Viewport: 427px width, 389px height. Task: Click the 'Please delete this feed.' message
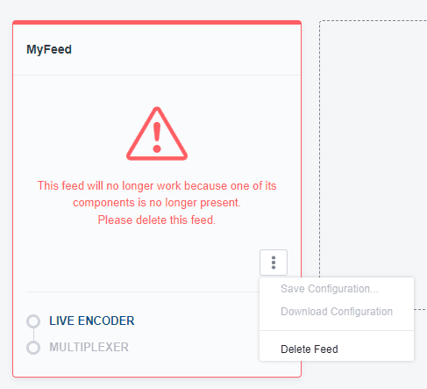pyautogui.click(x=157, y=220)
